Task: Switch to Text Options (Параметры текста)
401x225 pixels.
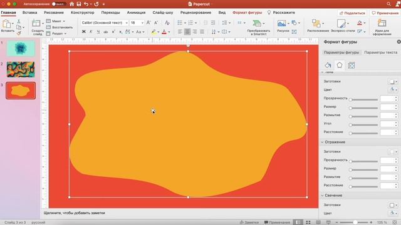Action: (x=380, y=52)
